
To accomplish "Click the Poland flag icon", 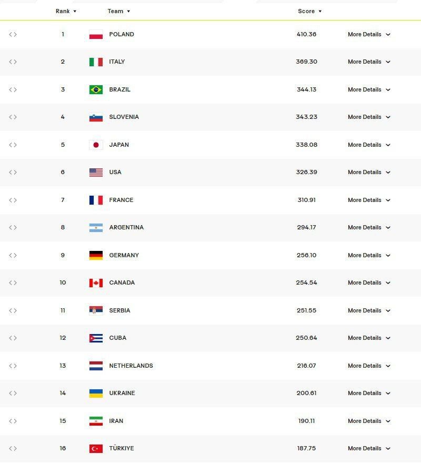I will (96, 35).
